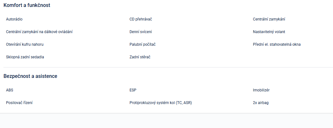
Task: Select the ESP safety item
Action: click(x=133, y=90)
